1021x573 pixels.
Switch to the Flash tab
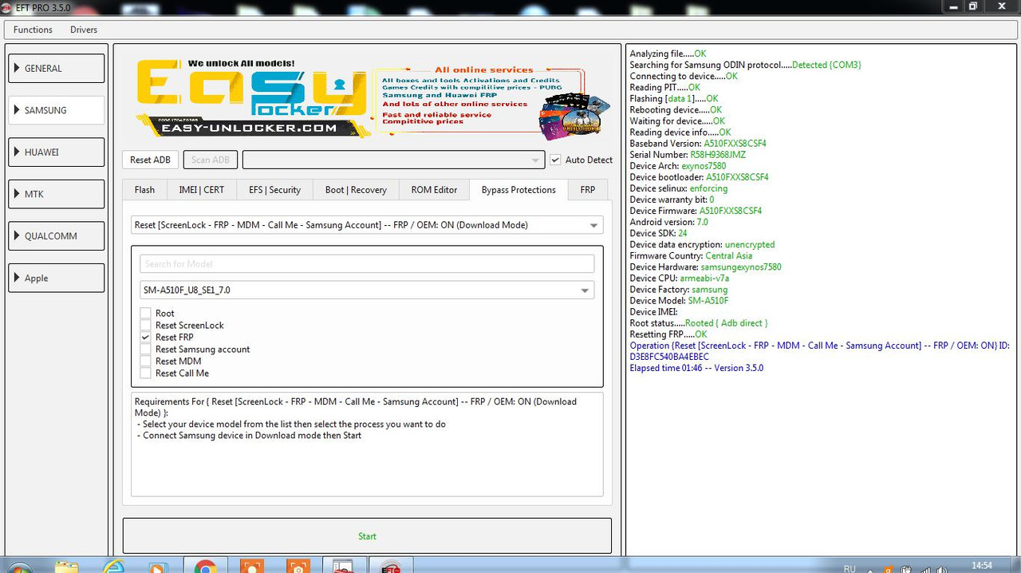144,190
